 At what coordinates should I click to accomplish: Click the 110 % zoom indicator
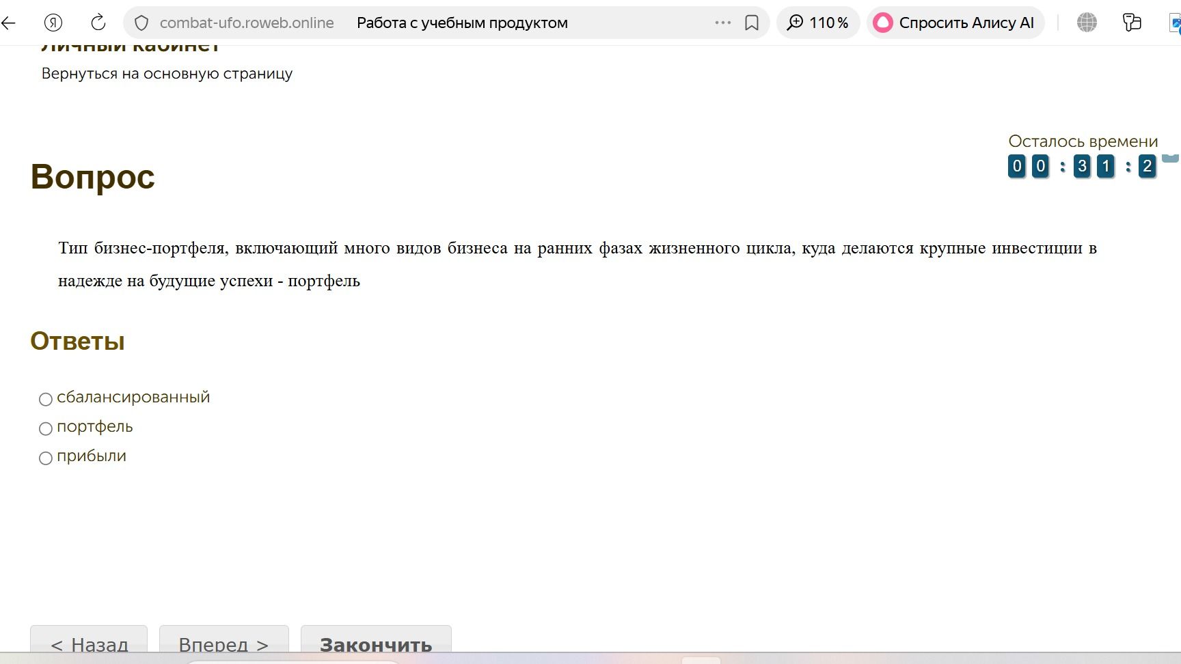818,23
